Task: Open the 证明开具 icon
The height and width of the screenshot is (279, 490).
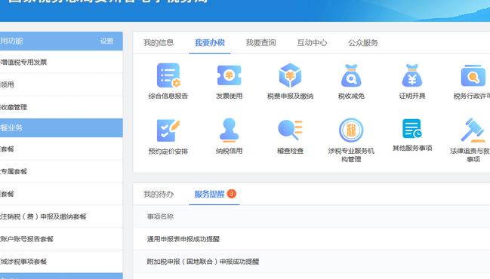Action: [412, 75]
